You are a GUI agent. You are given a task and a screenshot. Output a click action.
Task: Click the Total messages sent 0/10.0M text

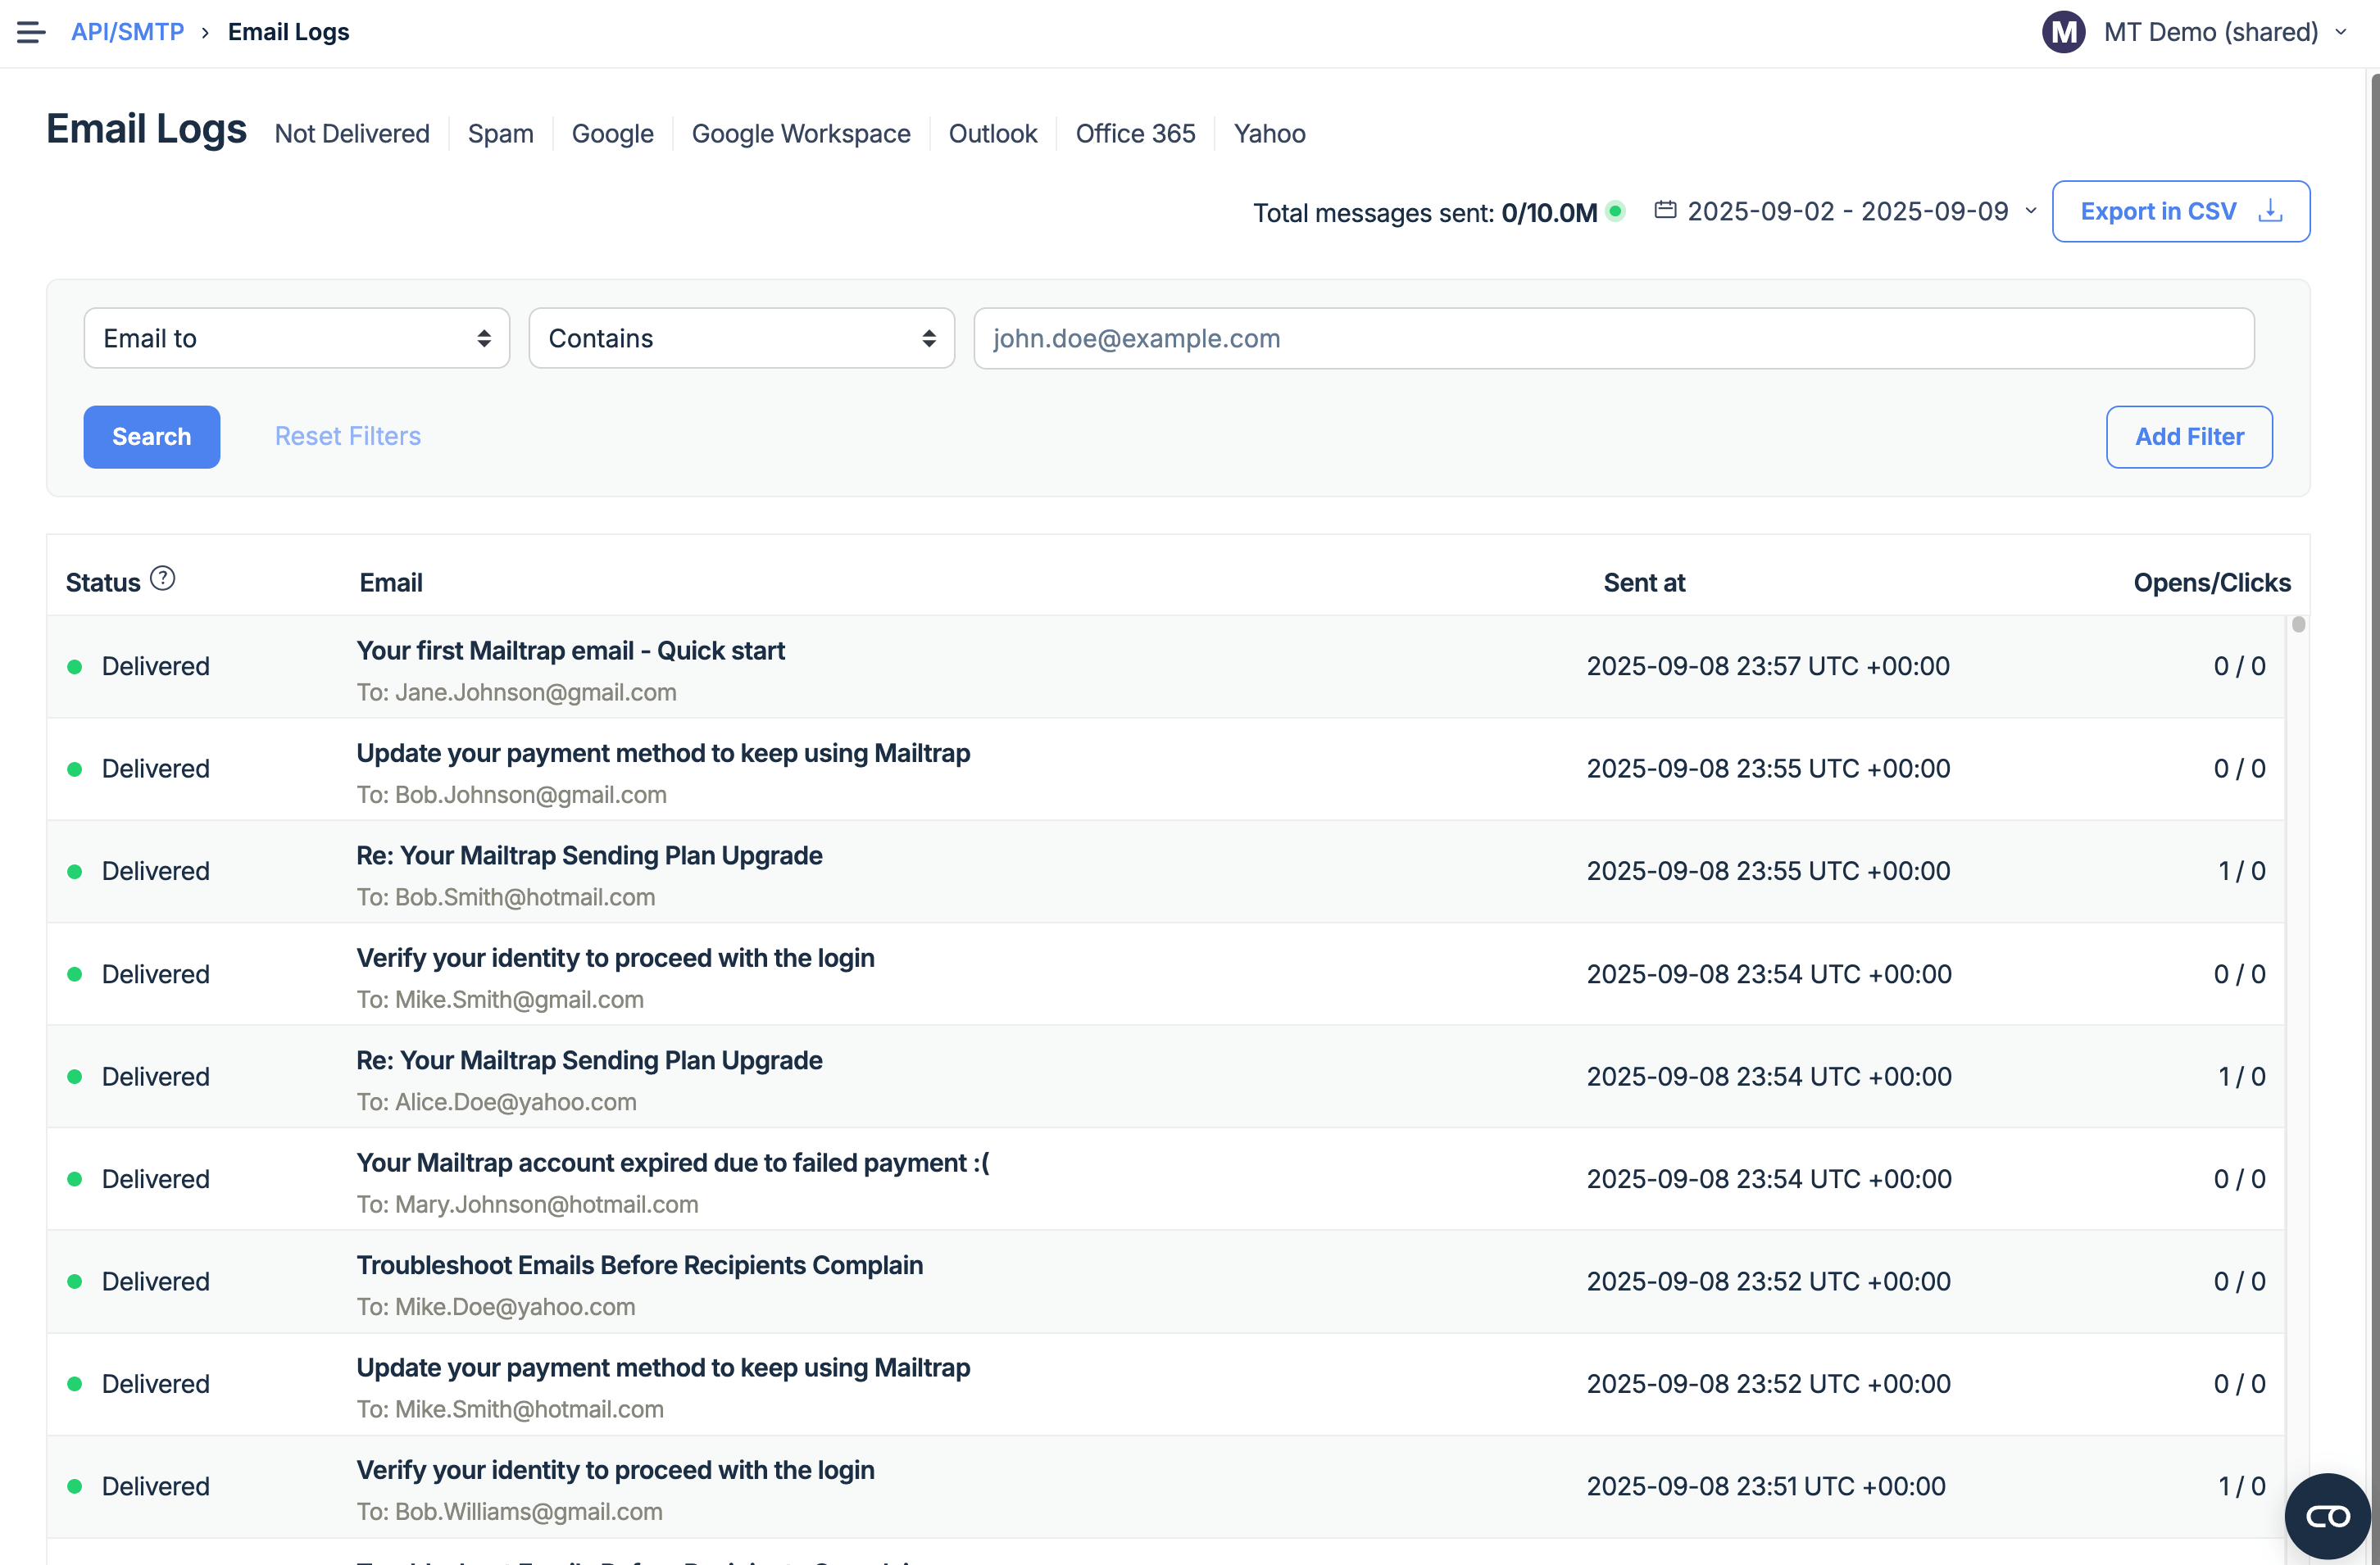coord(1425,212)
